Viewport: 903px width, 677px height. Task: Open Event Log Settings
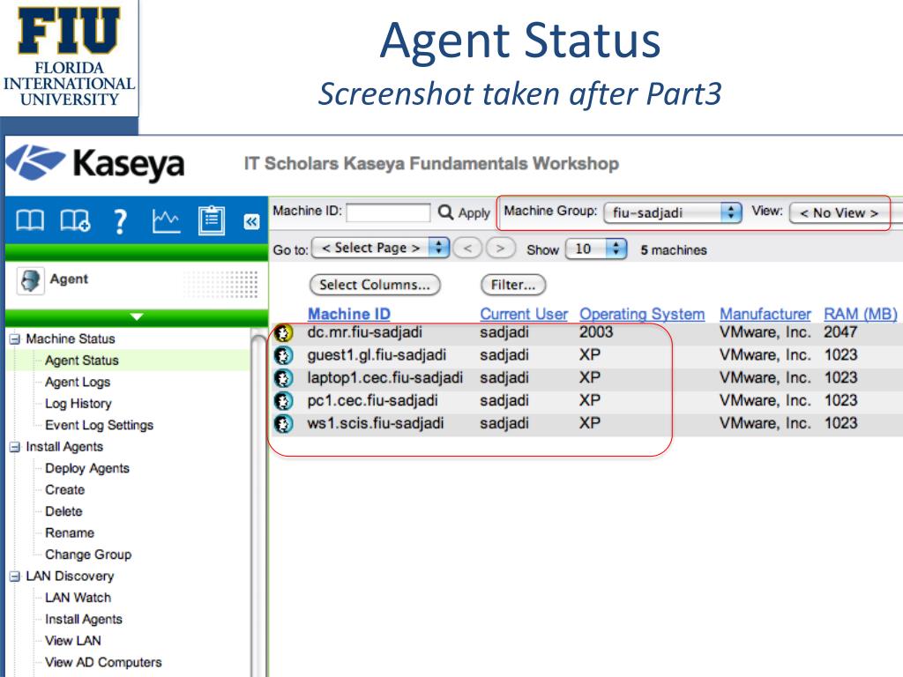[x=99, y=426]
